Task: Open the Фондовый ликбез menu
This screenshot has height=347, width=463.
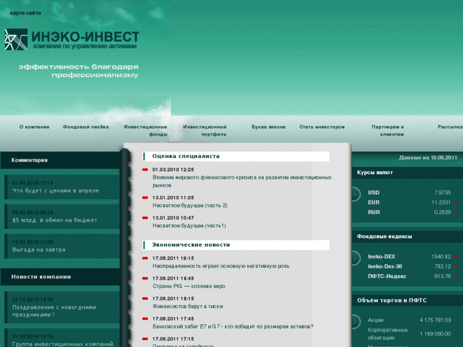Action: click(x=85, y=127)
